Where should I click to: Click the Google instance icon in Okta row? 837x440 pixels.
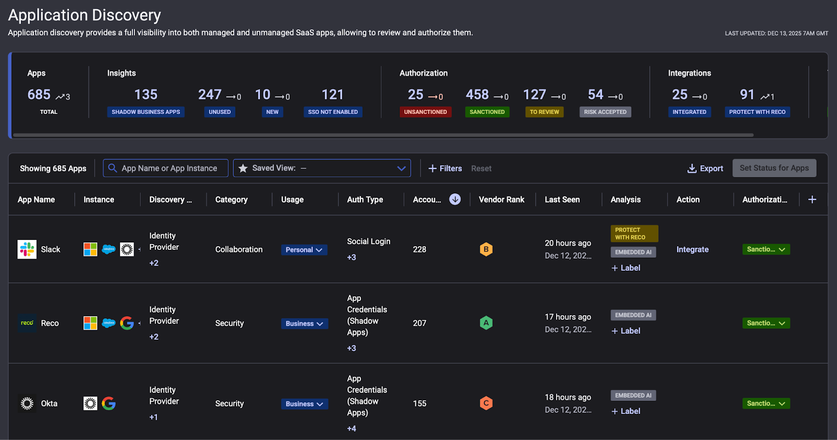click(109, 403)
